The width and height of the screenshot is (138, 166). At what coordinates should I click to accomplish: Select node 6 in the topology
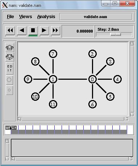point(92,104)
